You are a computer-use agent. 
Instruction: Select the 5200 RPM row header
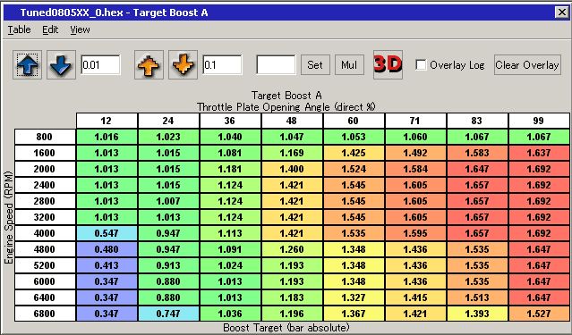[45, 265]
